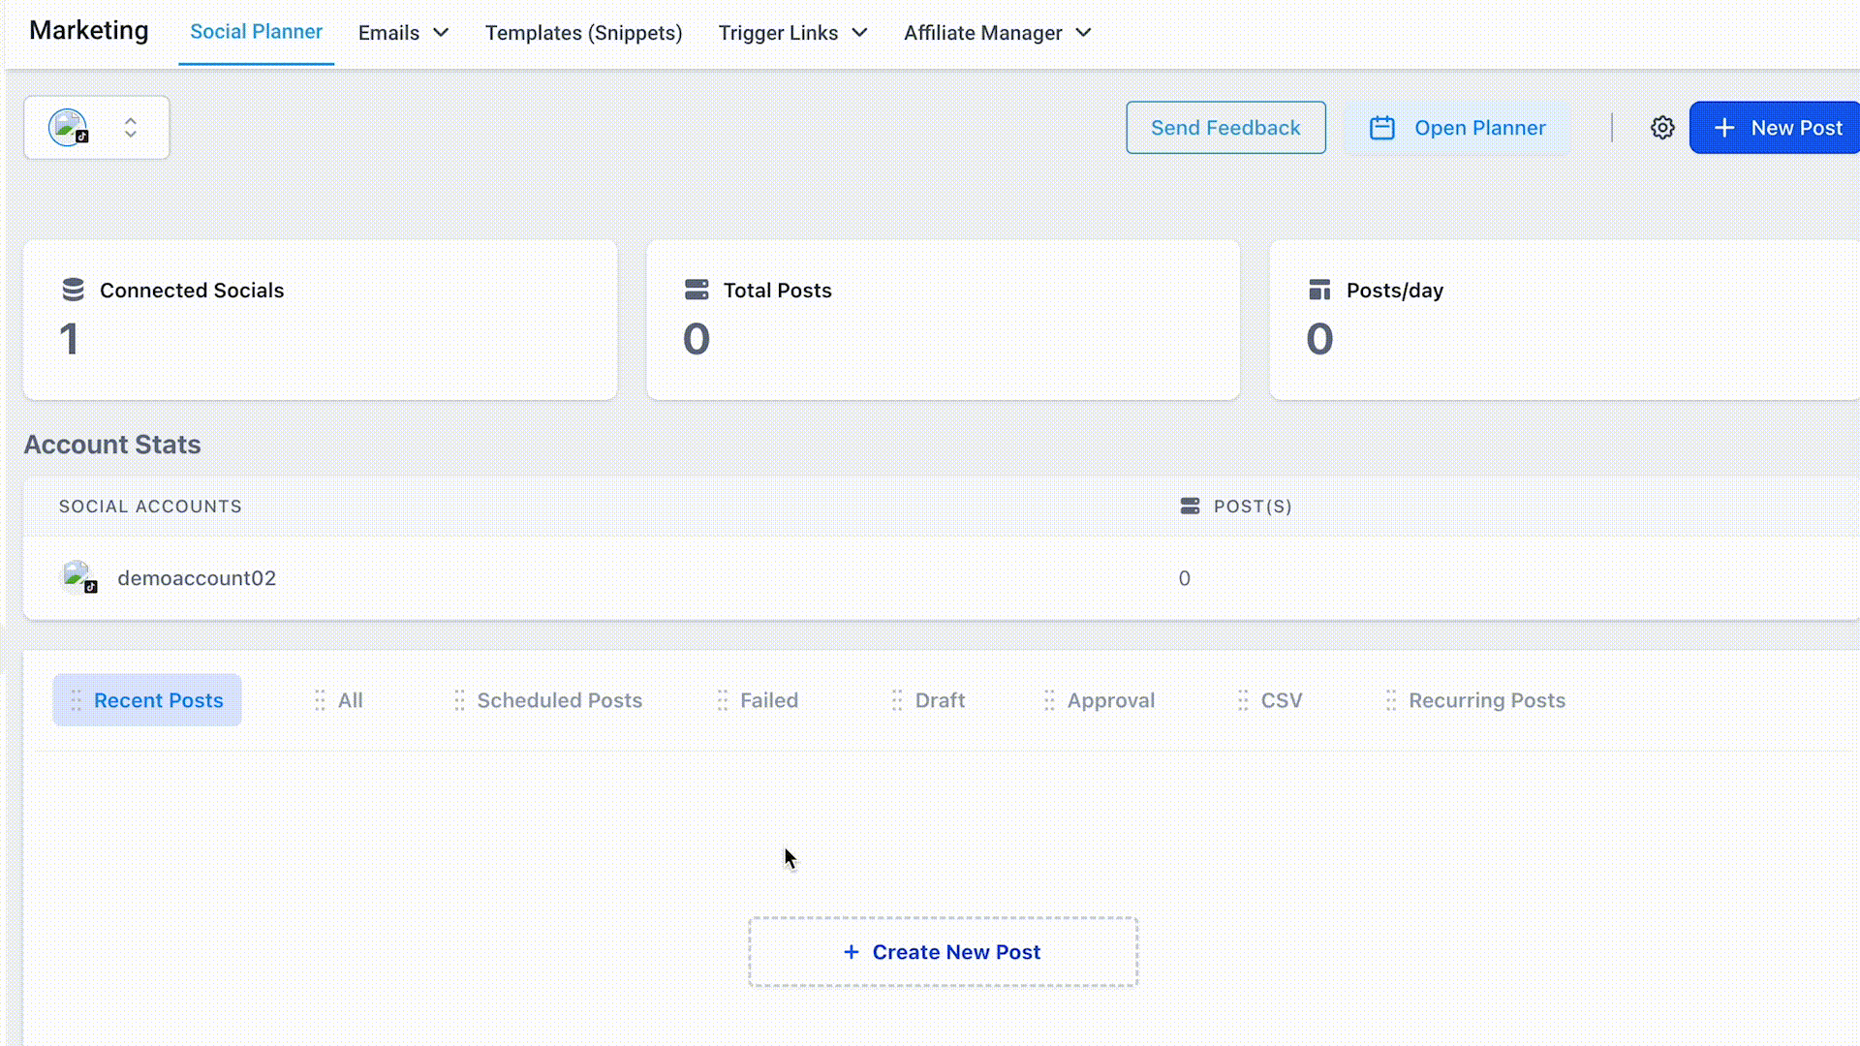Select the Recurring Posts tab
This screenshot has height=1046, width=1860.
(x=1486, y=700)
